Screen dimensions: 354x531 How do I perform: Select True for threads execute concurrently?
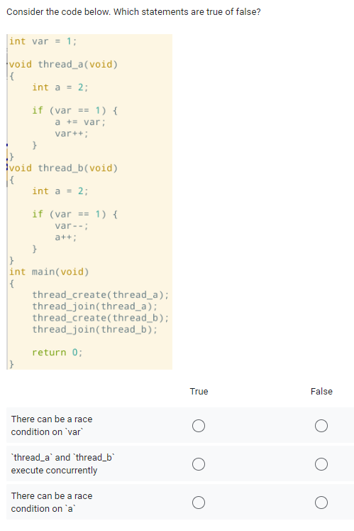pyautogui.click(x=199, y=464)
